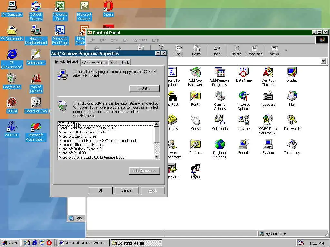
Task: Select Microsoft Office 2000 Premium entry
Action: [106, 145]
